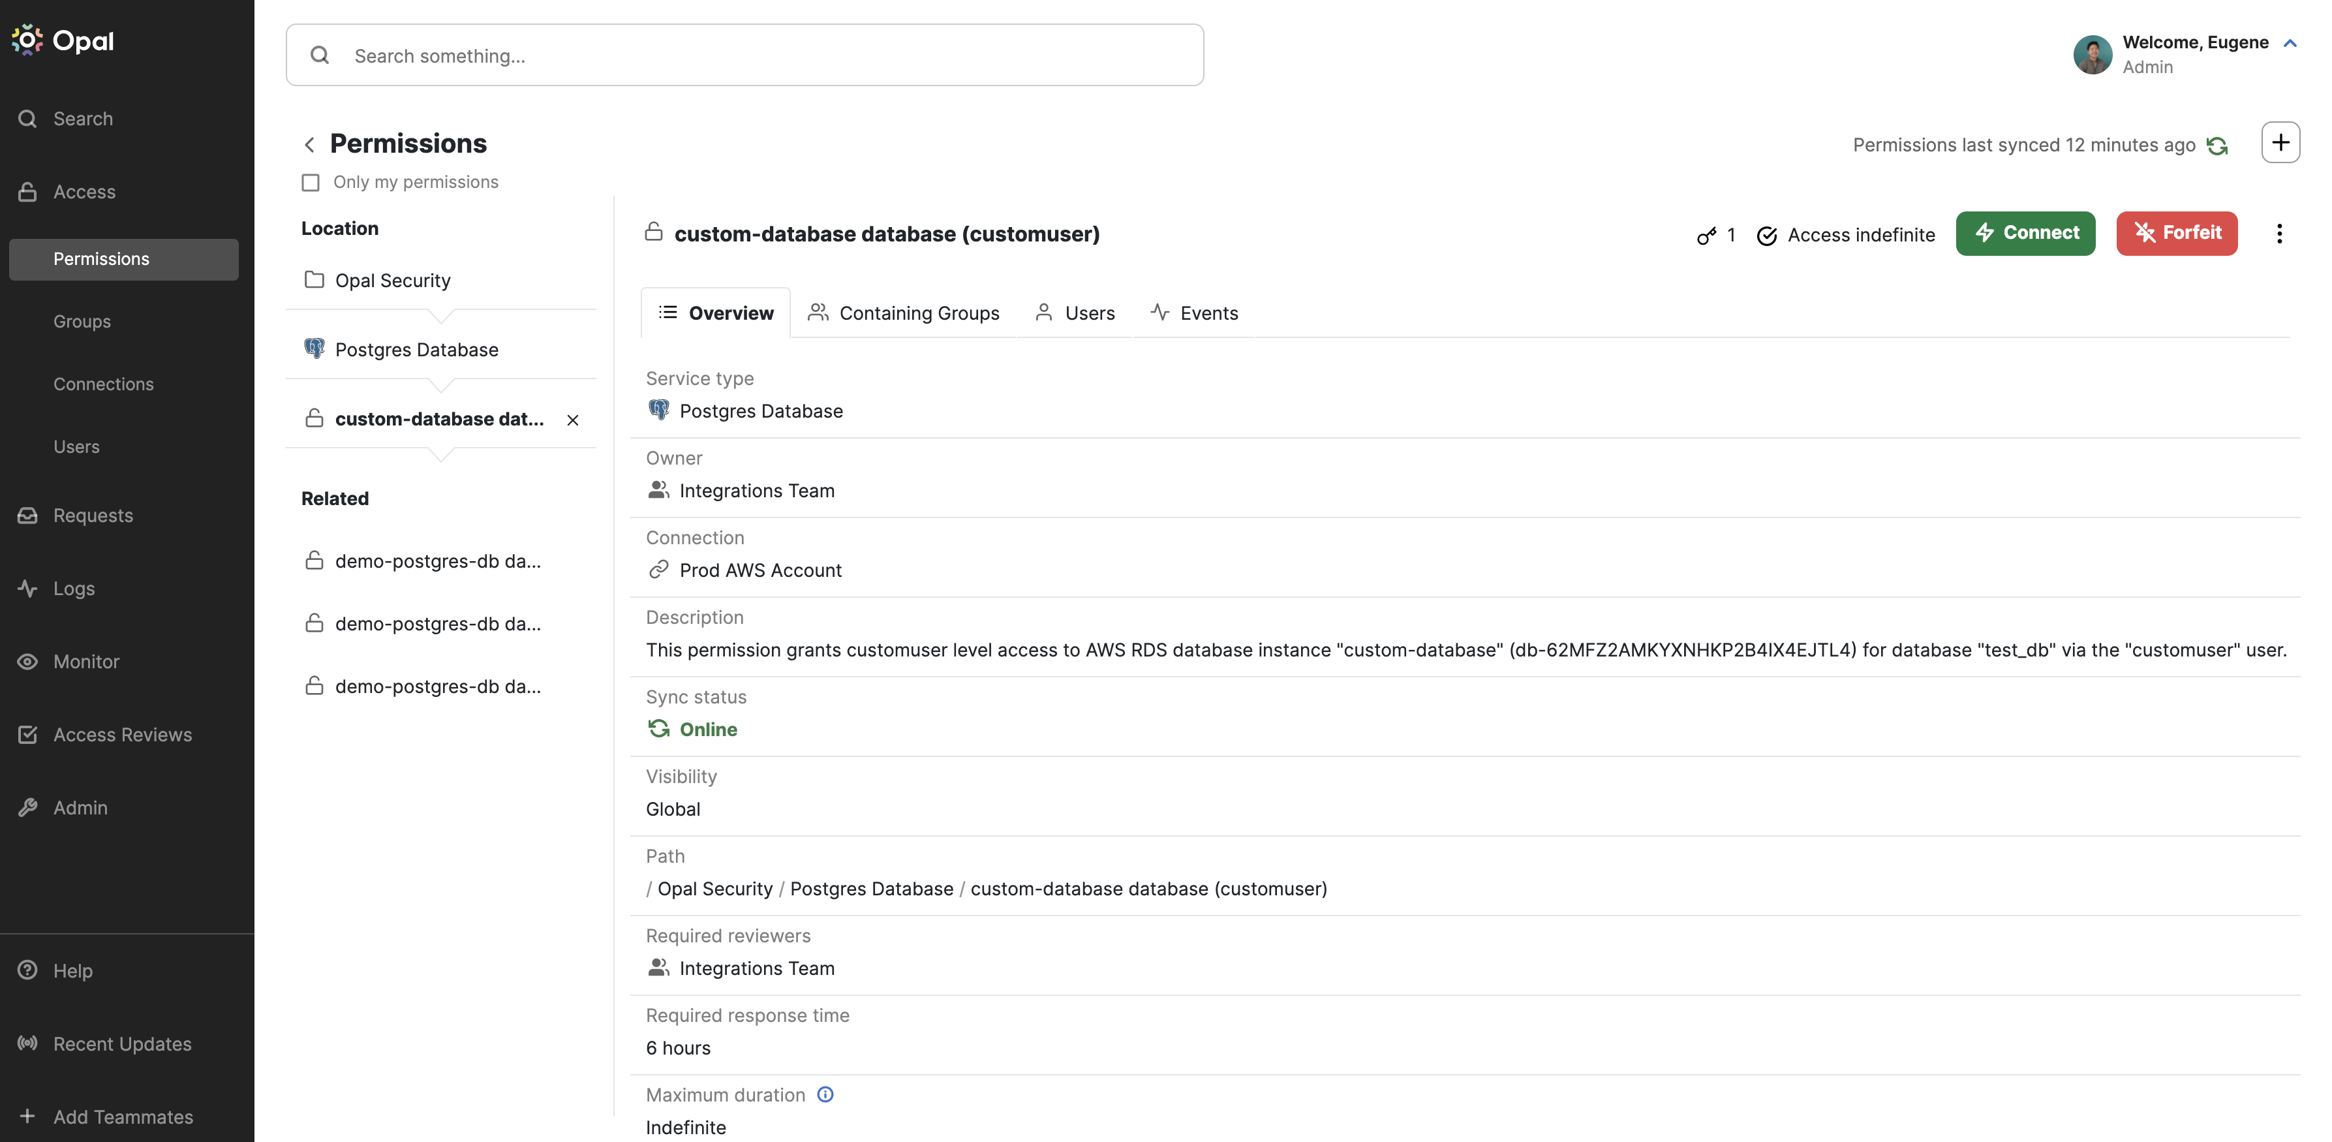
Task: Open the Requests inbox icon
Action: [27, 516]
